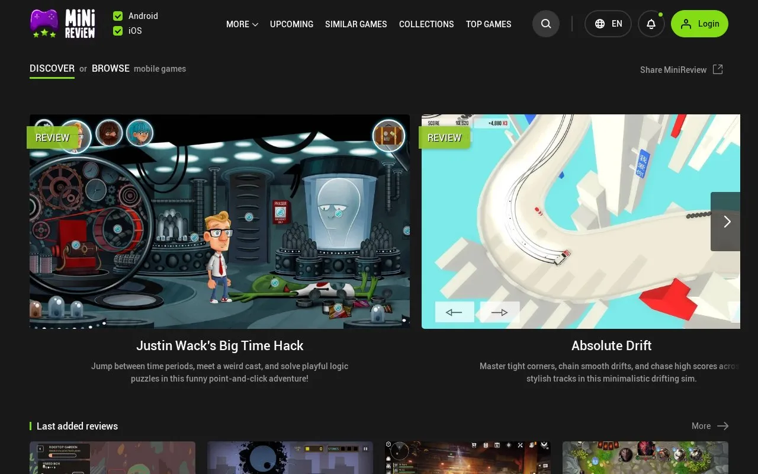Click the REVIEW badge on Justin Wack
The height and width of the screenshot is (474, 758).
coord(53,137)
